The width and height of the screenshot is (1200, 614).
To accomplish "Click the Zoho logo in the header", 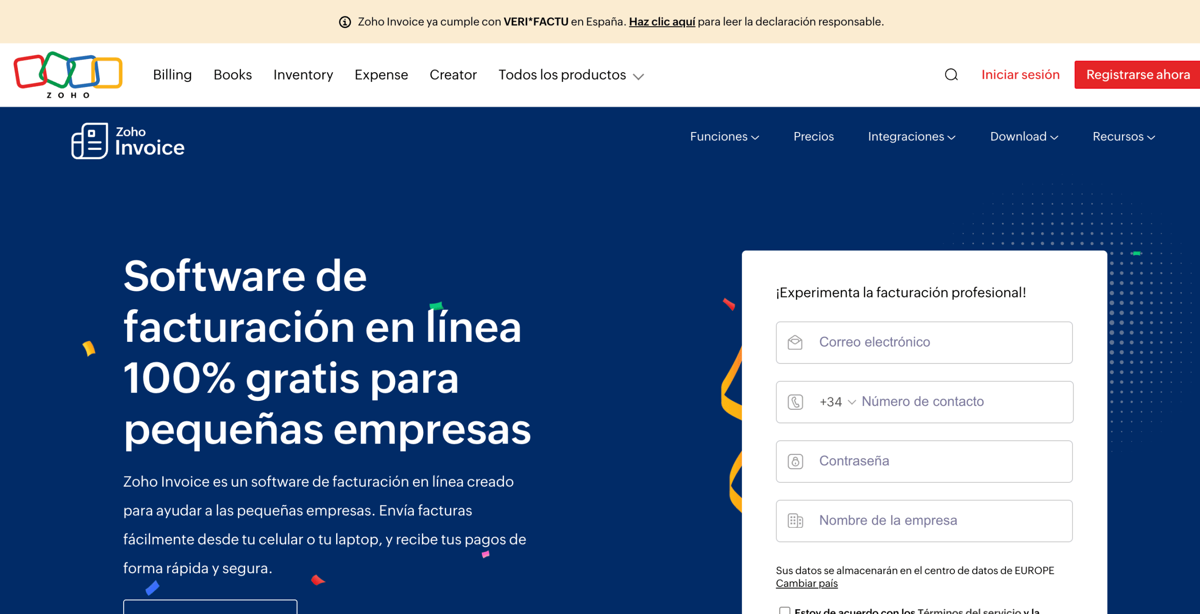I will [x=68, y=75].
